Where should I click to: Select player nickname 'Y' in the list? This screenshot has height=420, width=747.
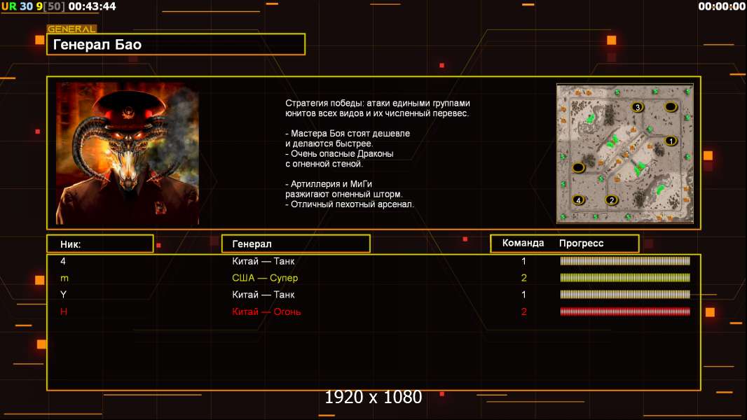click(63, 295)
